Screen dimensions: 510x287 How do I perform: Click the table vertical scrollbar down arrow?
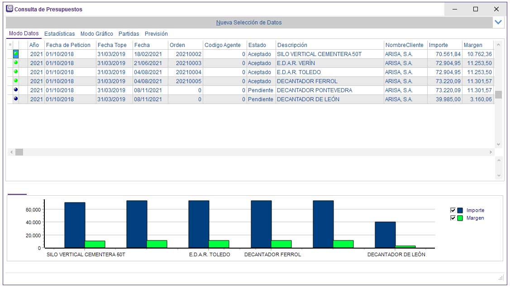(x=498, y=144)
